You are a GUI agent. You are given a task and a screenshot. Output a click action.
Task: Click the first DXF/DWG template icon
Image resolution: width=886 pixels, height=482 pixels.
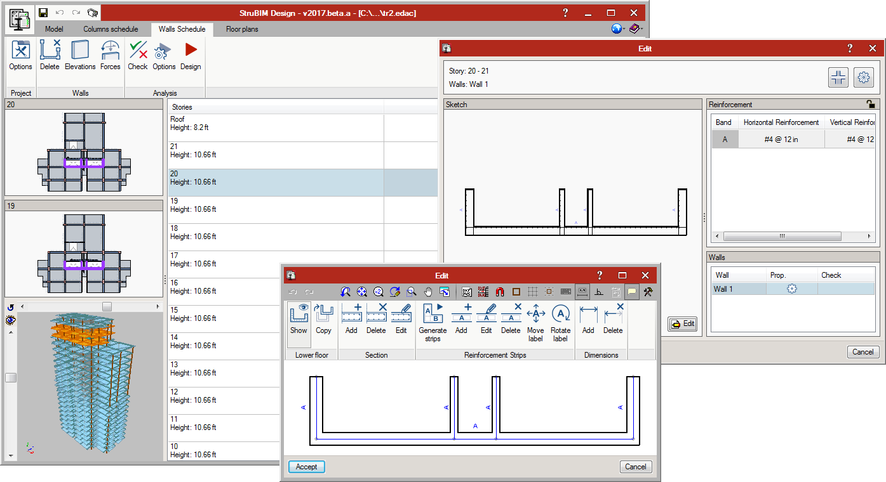(467, 292)
